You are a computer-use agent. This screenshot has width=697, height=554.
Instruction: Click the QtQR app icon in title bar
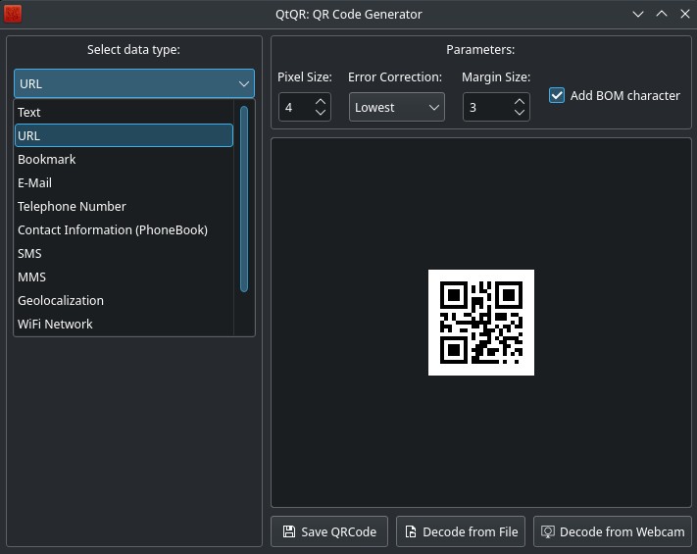point(13,14)
